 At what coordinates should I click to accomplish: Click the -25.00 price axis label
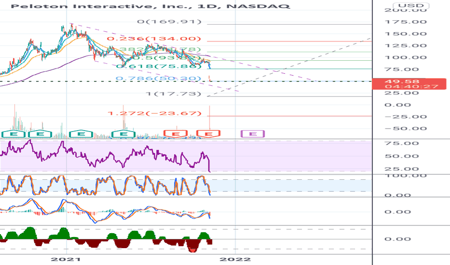click(406, 117)
